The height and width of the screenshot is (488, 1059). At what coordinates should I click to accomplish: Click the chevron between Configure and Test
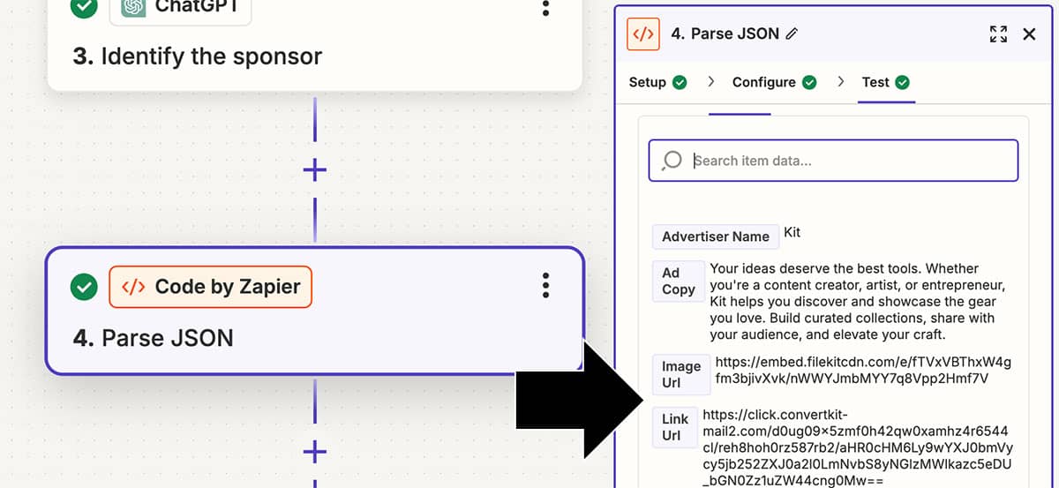[839, 82]
